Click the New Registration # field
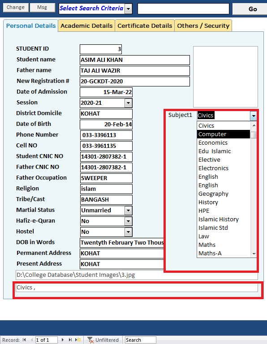Viewport: 267px width, 344px height. [135, 82]
